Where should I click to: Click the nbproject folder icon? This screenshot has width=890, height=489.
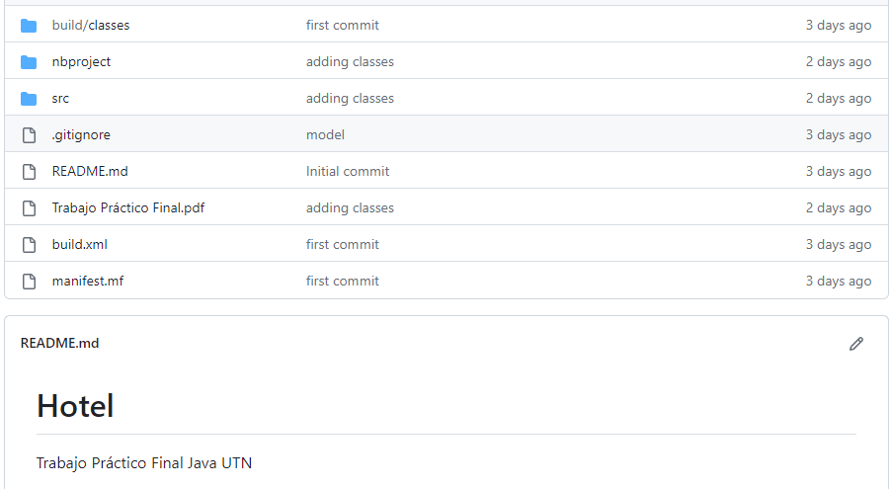[29, 62]
